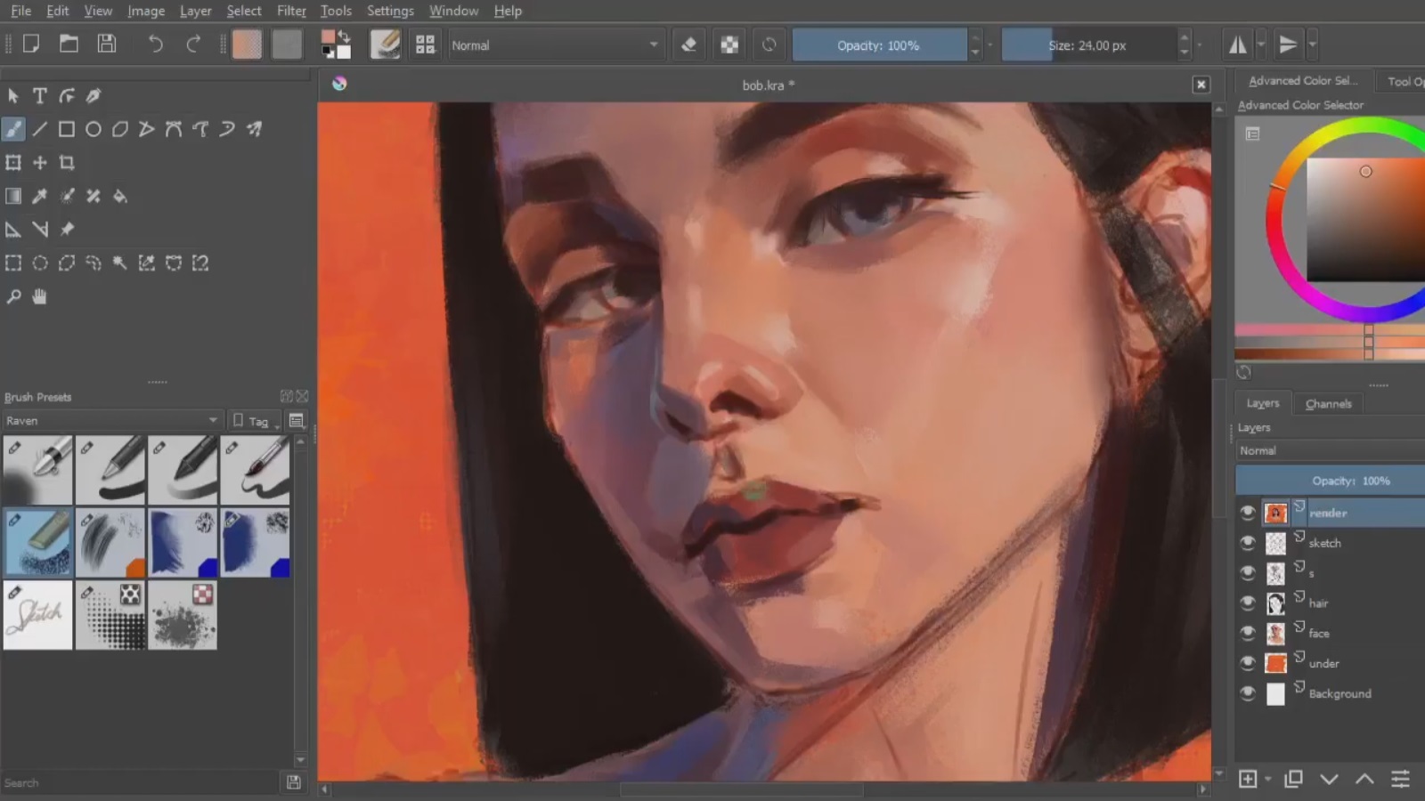Open the brush presets chooser grid

pyautogui.click(x=425, y=44)
